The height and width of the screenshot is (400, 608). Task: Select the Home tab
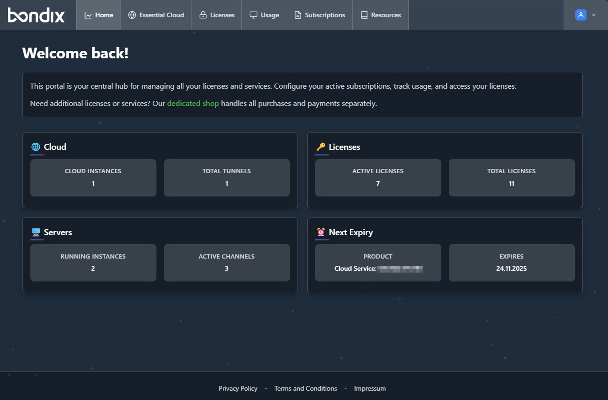click(99, 15)
